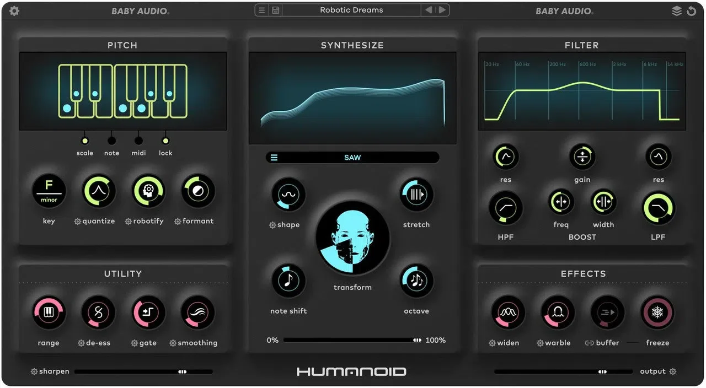The image size is (706, 388).
Task: Open the key selector showing F minor
Action: click(x=49, y=191)
